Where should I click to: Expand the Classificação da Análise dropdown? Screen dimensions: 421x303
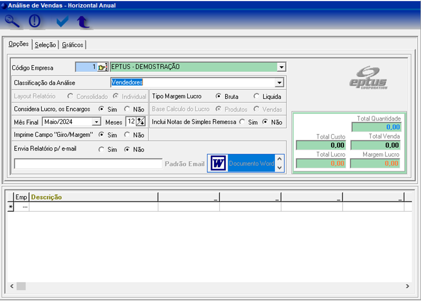(279, 83)
